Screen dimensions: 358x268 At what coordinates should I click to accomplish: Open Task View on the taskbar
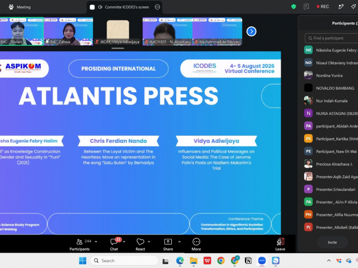point(166,261)
